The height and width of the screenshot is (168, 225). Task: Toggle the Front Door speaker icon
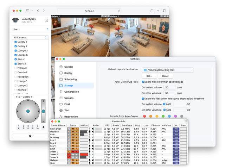tap(92, 129)
